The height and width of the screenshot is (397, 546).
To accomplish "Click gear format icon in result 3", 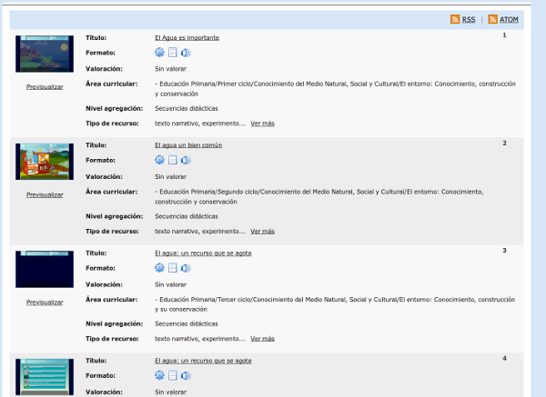I will pyautogui.click(x=159, y=268).
